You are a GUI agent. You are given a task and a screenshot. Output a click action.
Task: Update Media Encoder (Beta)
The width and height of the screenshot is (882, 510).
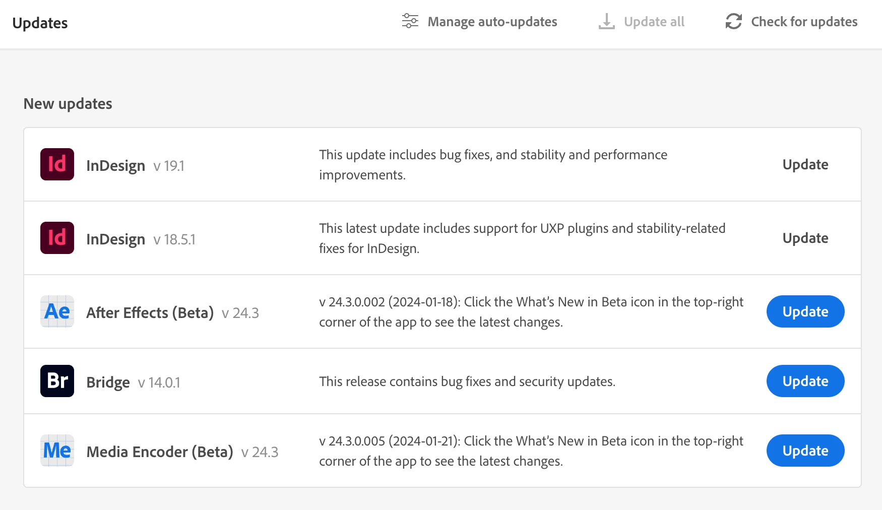805,451
